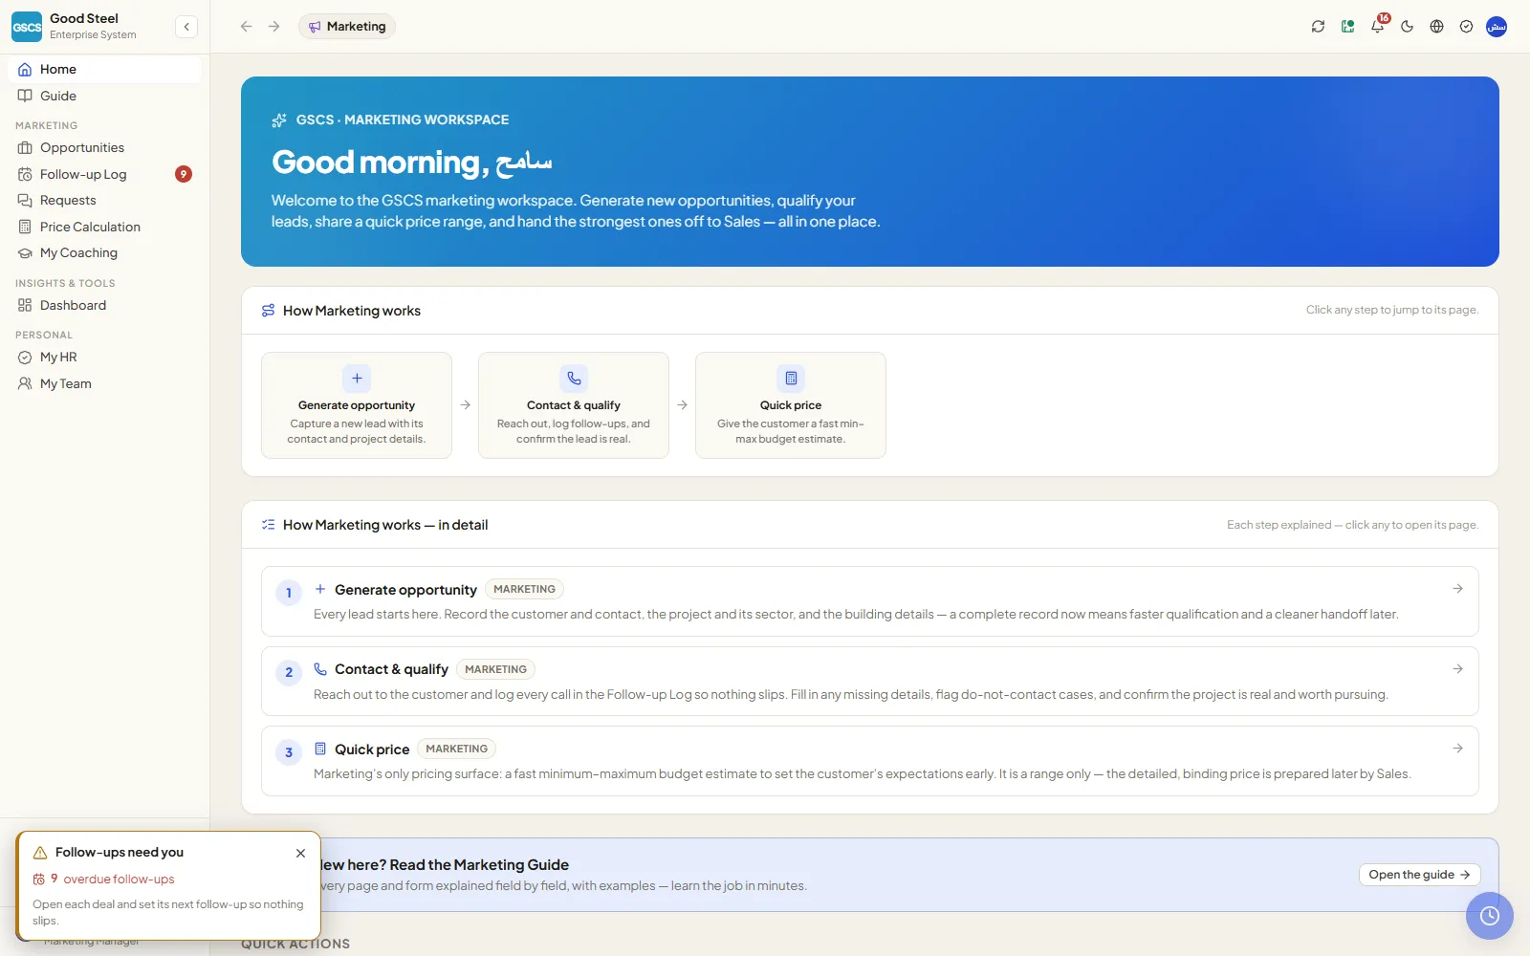Click the warning triangle icon in the popup

40,853
